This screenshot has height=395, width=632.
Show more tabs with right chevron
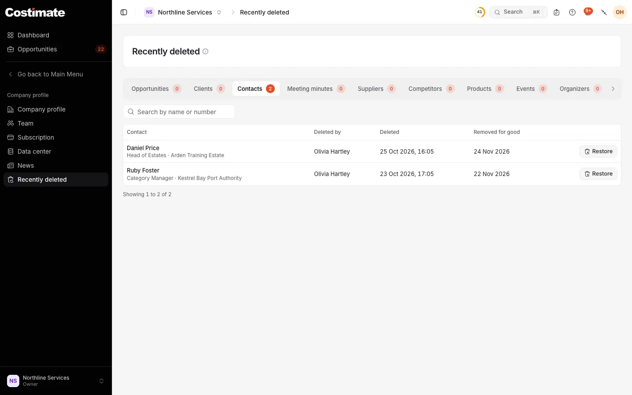[613, 89]
